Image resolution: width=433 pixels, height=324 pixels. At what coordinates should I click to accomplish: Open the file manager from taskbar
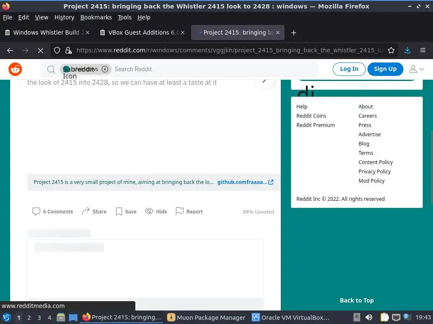tap(61, 318)
